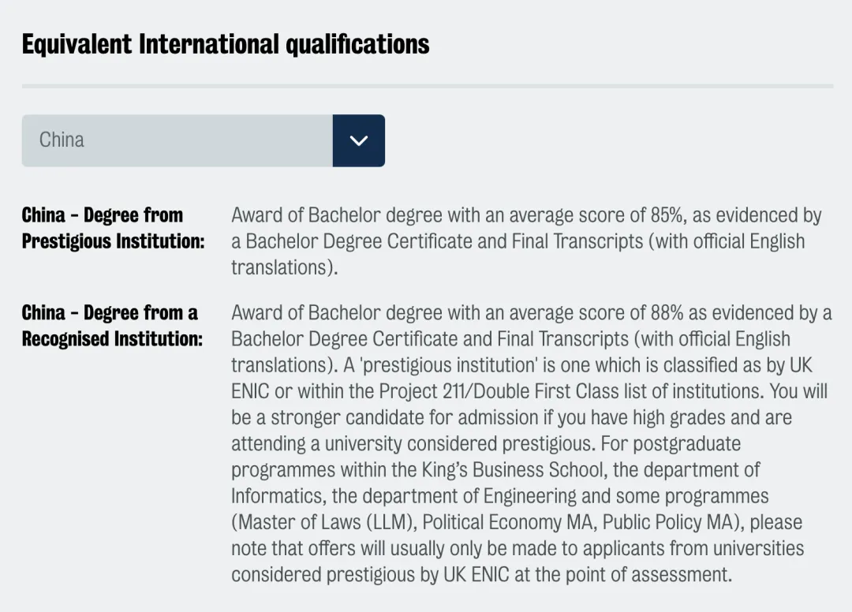Click the Equivalent International qualifications heading
This screenshot has height=612, width=852.
(x=226, y=44)
